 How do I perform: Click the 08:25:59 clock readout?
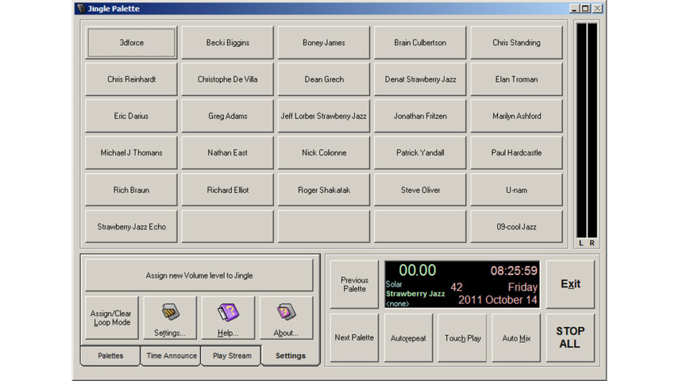(514, 271)
